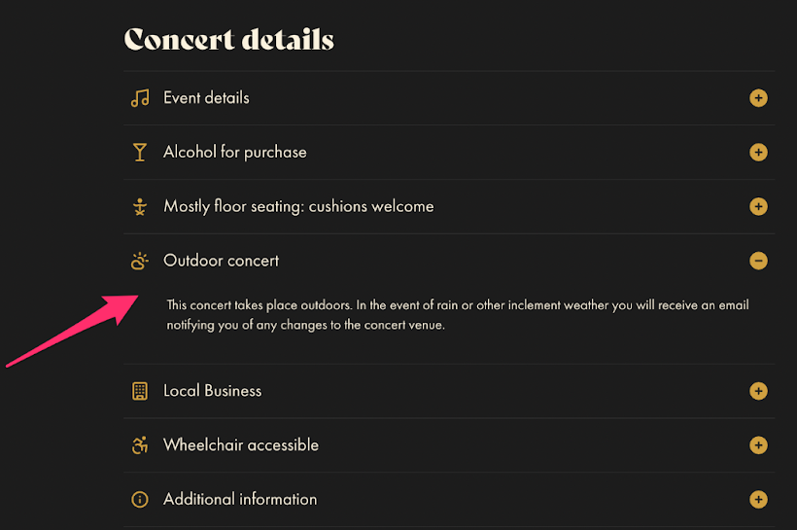The height and width of the screenshot is (530, 797).
Task: Click the outdoor concert description paragraph
Action: point(458,315)
